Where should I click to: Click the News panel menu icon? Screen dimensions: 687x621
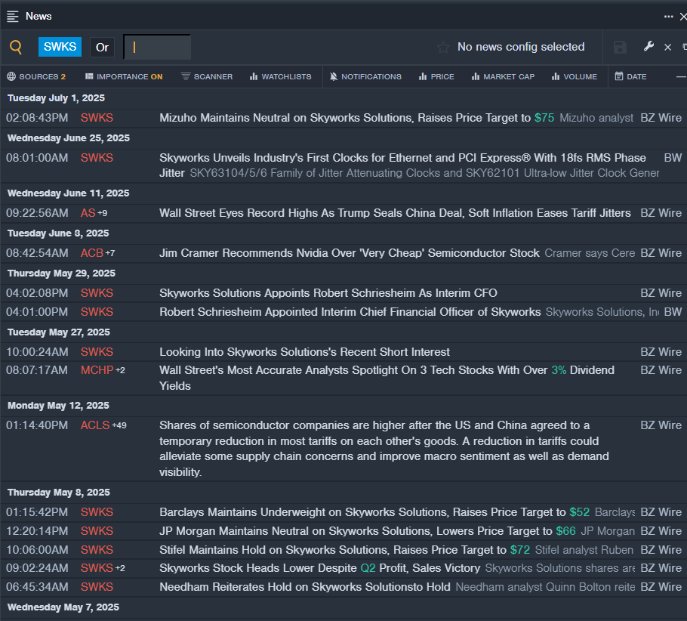tap(13, 16)
